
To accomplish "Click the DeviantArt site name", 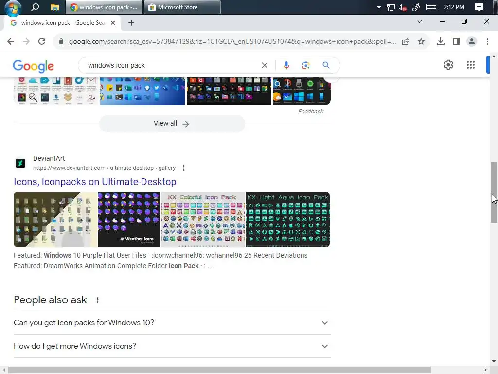I will [49, 158].
